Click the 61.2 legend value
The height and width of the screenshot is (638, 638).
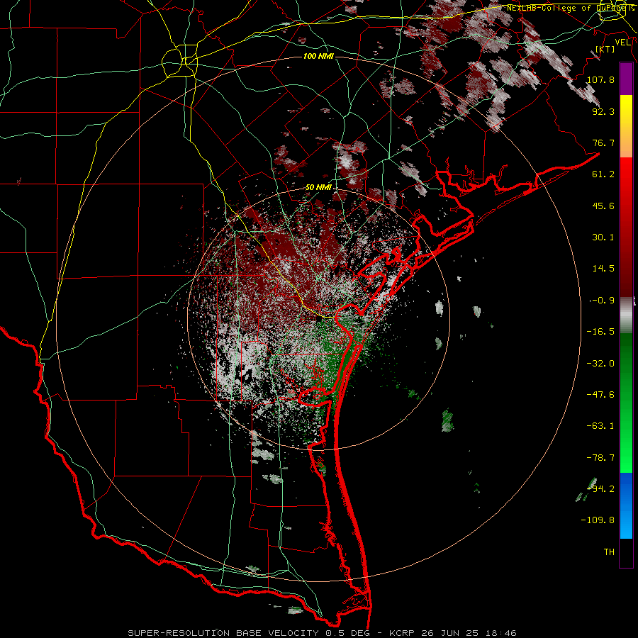[x=603, y=174]
